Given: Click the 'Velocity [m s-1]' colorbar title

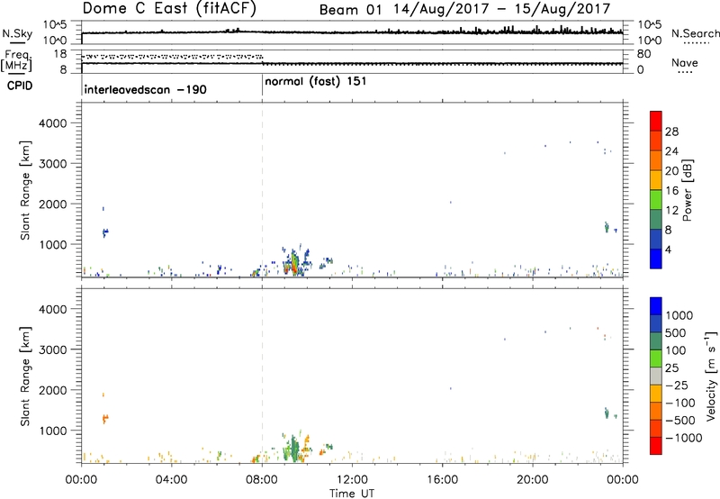Looking at the screenshot, I should [711, 376].
